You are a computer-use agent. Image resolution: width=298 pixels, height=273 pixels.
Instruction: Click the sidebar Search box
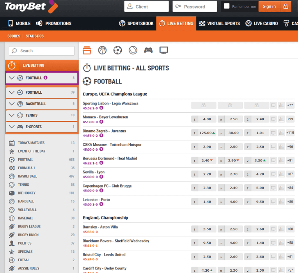pyautogui.click(x=42, y=51)
